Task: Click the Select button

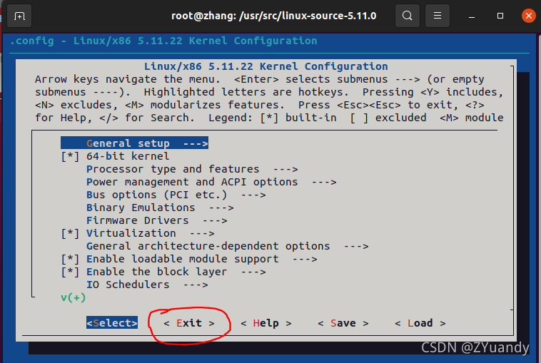Action: pyautogui.click(x=112, y=323)
